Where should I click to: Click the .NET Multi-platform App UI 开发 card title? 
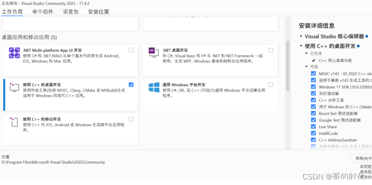tap(52, 50)
